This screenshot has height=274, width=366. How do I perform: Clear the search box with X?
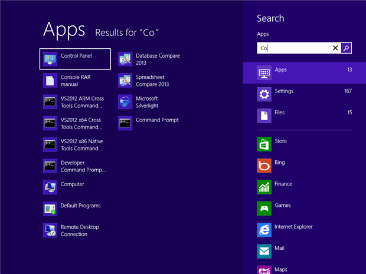335,48
